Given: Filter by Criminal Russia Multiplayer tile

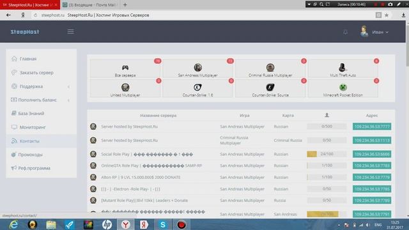Looking at the screenshot, I should [x=270, y=68].
